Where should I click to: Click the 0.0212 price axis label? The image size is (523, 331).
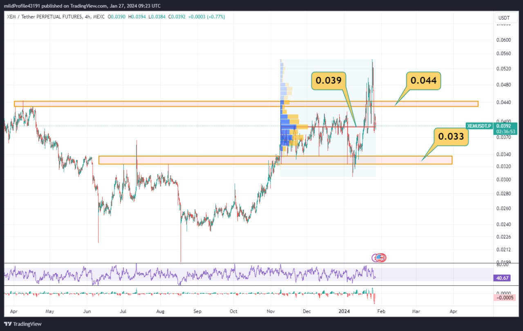pos(503,250)
